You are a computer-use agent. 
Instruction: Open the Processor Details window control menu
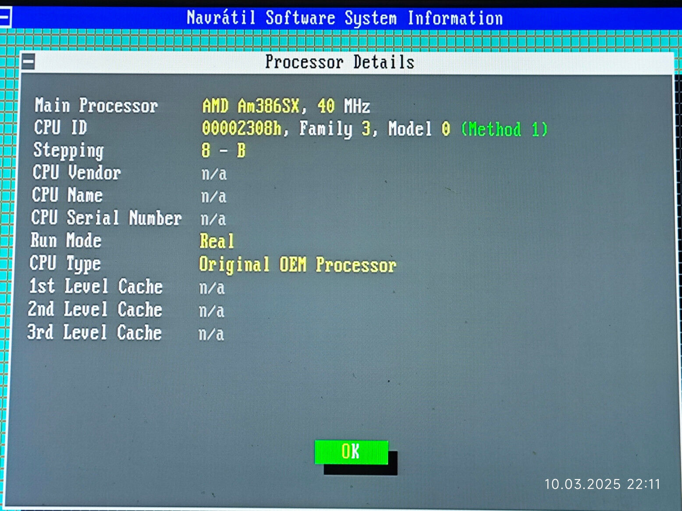click(x=28, y=62)
